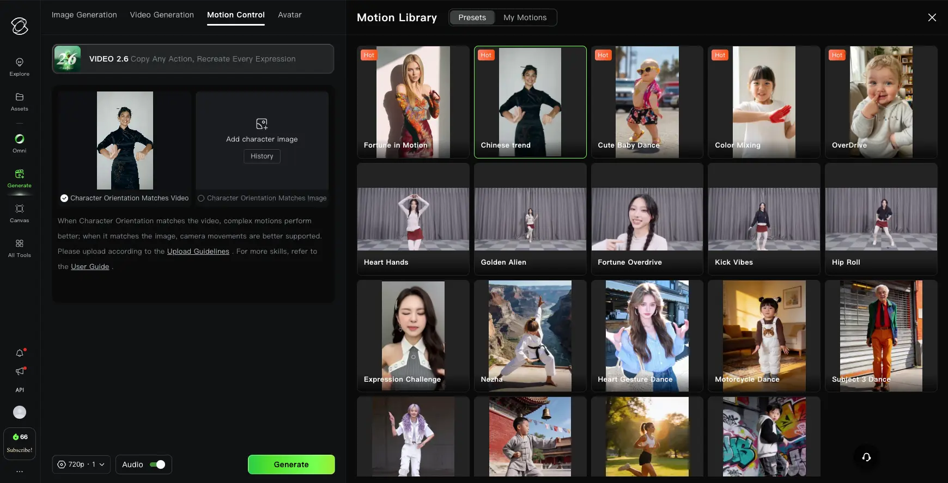Image resolution: width=948 pixels, height=483 pixels.
Task: Open the Explore section in sidebar
Action: point(20,67)
